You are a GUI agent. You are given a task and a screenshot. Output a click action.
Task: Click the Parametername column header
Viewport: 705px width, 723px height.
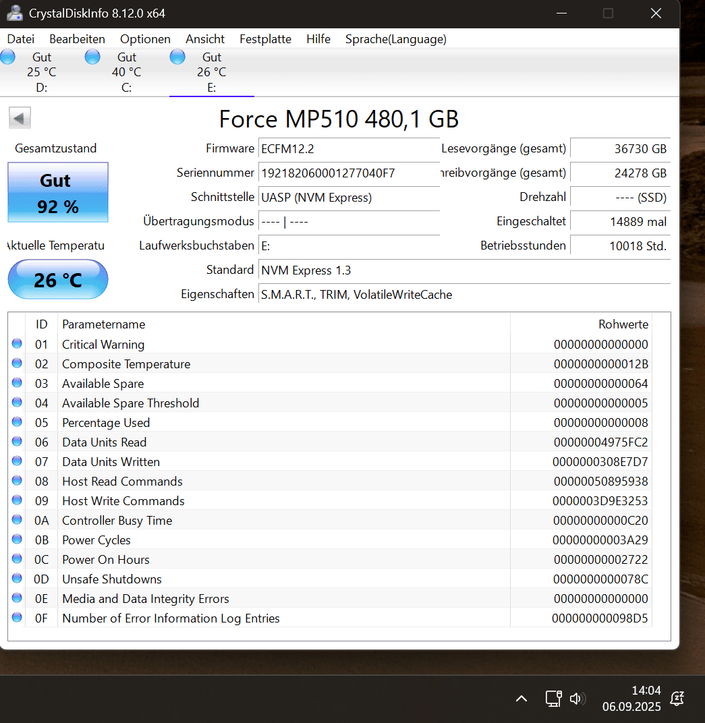point(283,324)
